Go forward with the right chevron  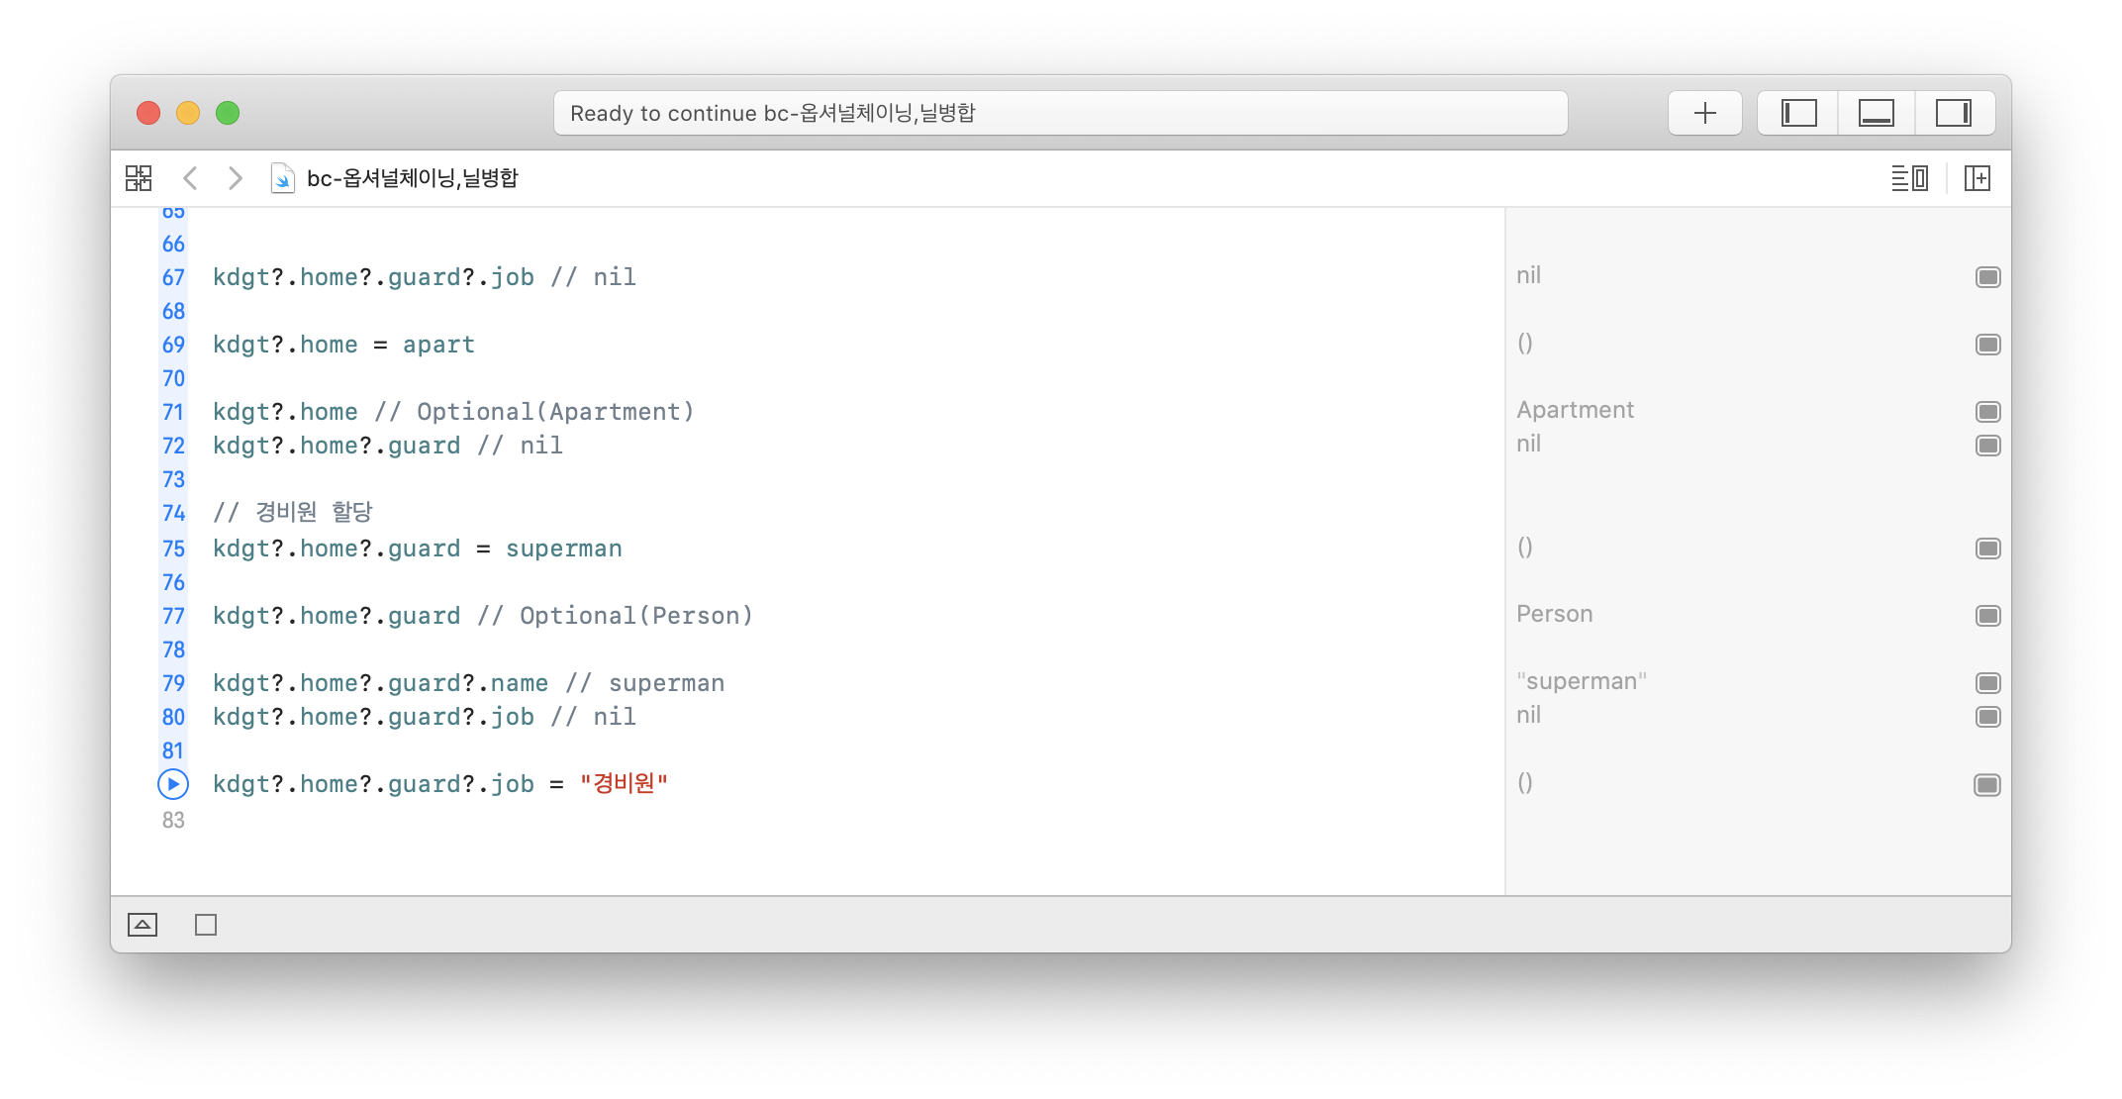(x=235, y=178)
